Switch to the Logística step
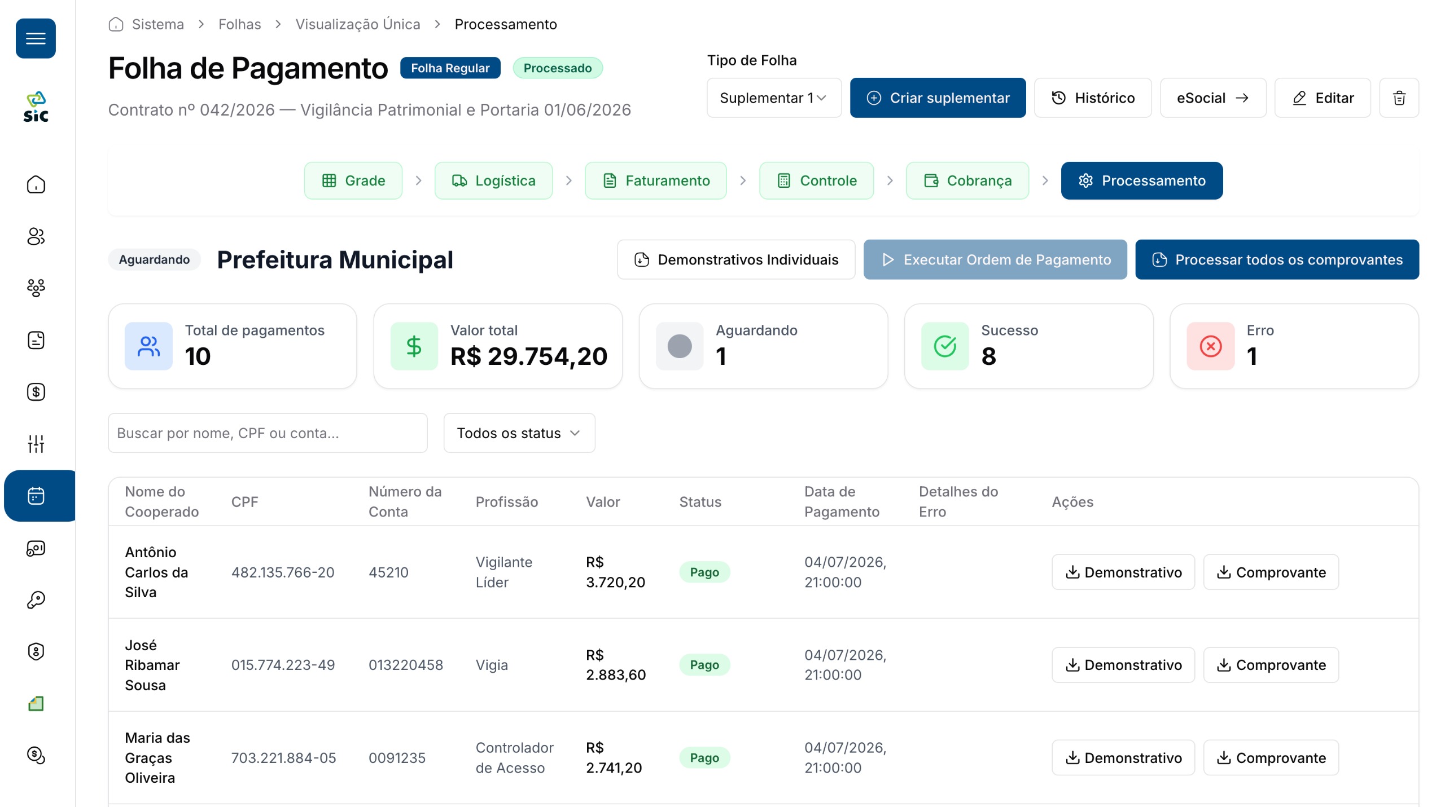Viewport: 1445px width, 807px height. [493, 180]
